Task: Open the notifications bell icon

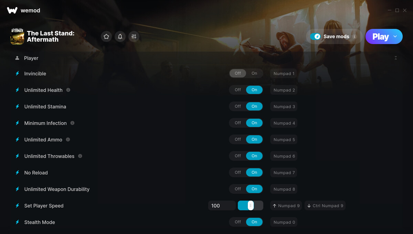Action: [120, 36]
